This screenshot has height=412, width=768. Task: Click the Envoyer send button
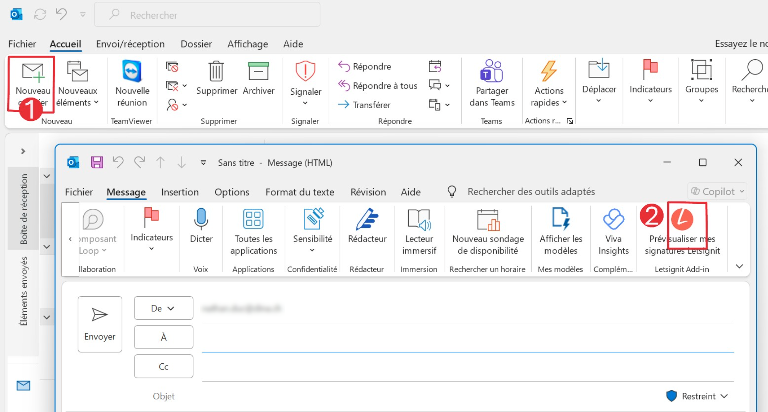pos(100,324)
